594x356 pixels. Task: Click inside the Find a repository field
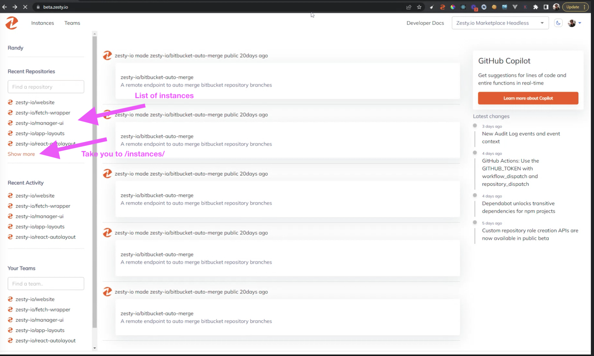46,87
